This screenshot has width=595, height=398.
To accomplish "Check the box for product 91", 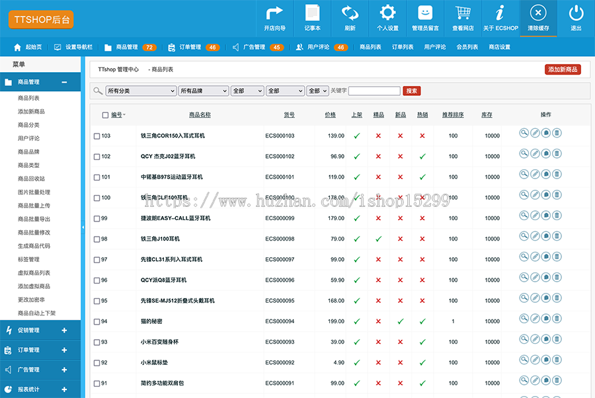I will click(97, 383).
